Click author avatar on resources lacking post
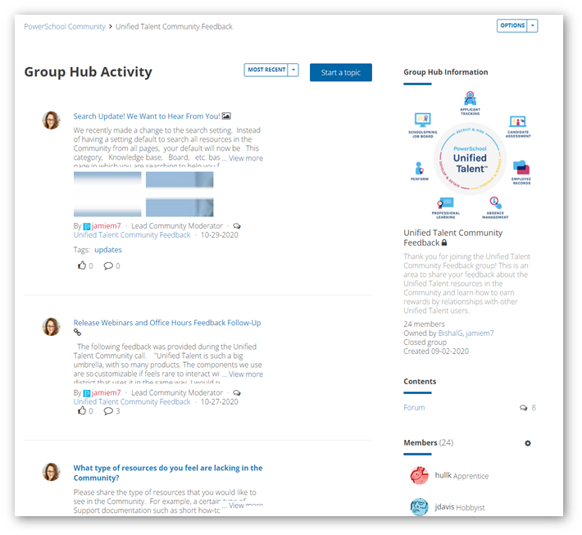This screenshot has height=535, width=582. click(51, 472)
